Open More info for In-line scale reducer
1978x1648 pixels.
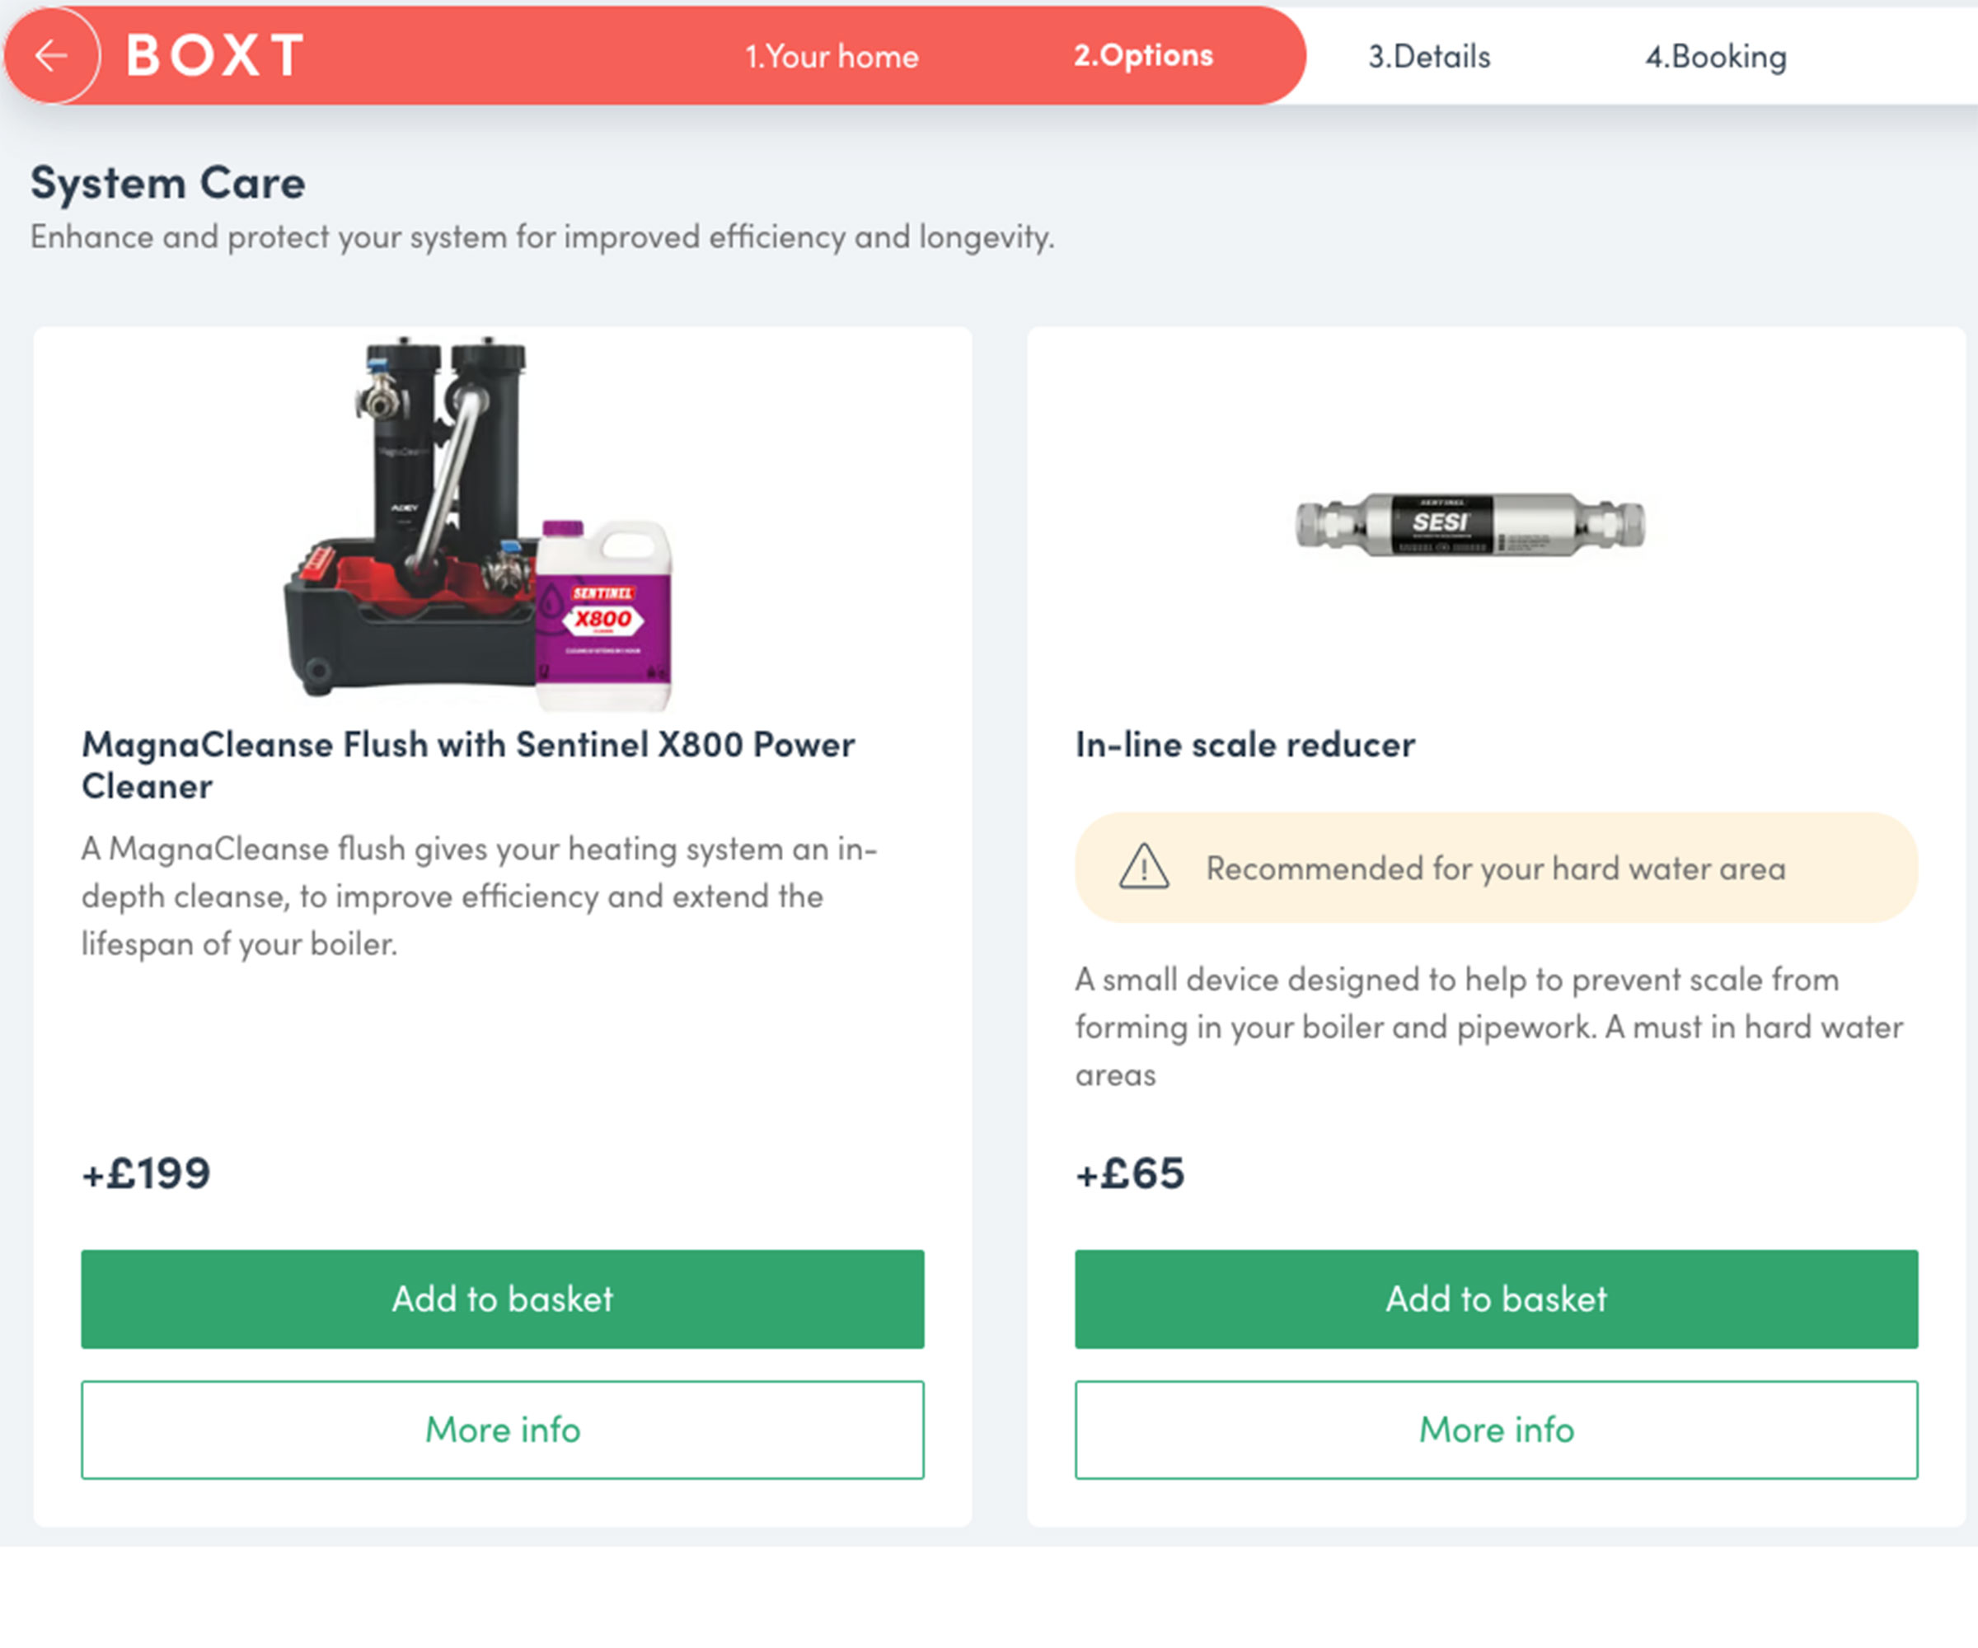tap(1495, 1430)
